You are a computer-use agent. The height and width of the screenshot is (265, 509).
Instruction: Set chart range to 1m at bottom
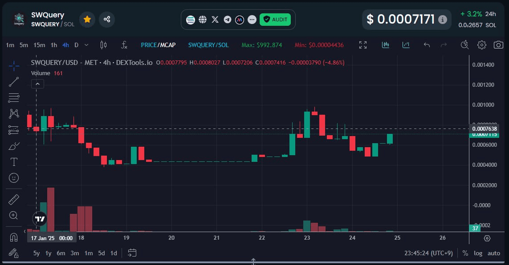(x=89, y=253)
